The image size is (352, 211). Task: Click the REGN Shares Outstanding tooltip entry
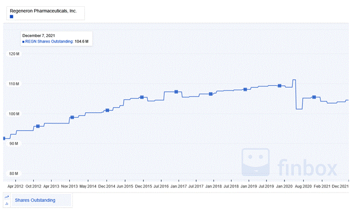[55, 42]
